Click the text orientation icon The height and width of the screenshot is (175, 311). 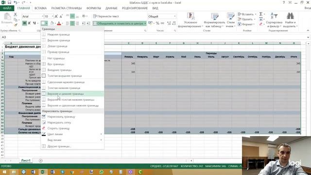click(84, 16)
